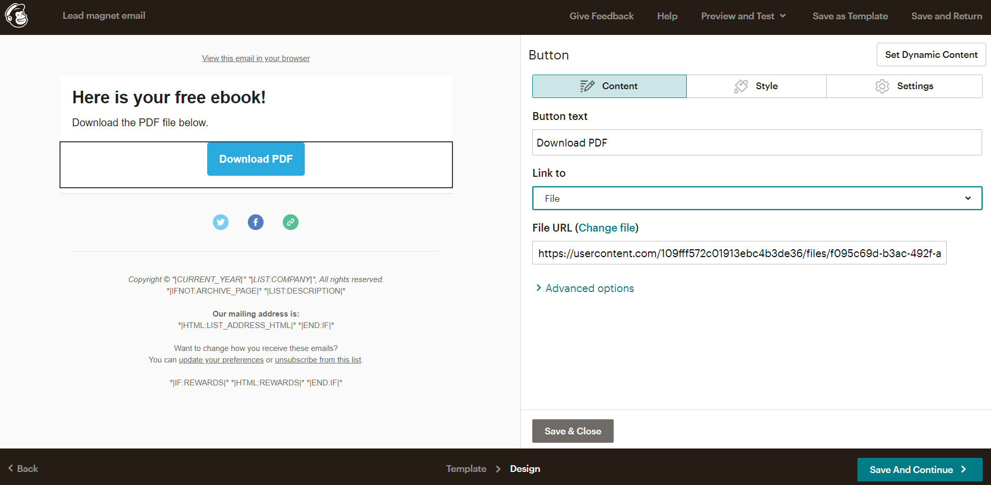Image resolution: width=991 pixels, height=485 pixels.
Task: Click the Twitter share icon
Action: pos(221,222)
